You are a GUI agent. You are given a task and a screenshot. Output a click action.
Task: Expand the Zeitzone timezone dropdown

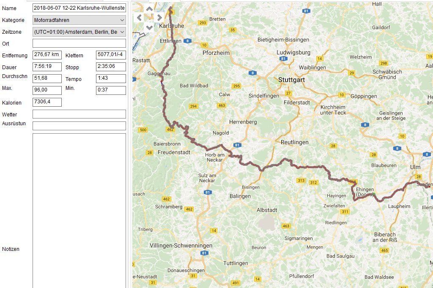coord(79,32)
